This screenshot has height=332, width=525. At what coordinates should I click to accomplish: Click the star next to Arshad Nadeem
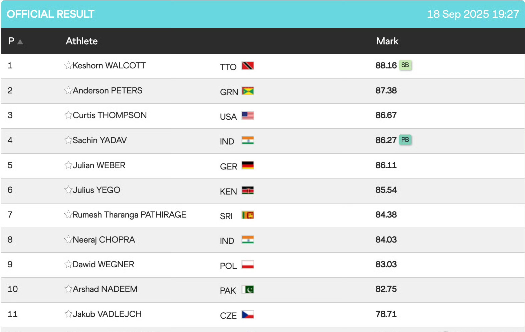[68, 289]
